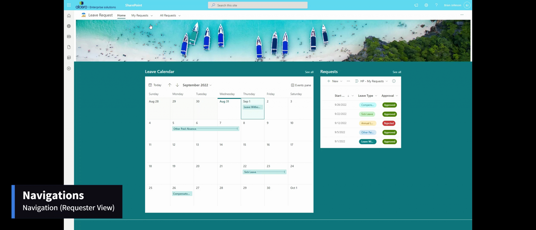Viewport: 536px width, 230px height.
Task: Open the HP - My Requests view switcher
Action: pos(371,81)
